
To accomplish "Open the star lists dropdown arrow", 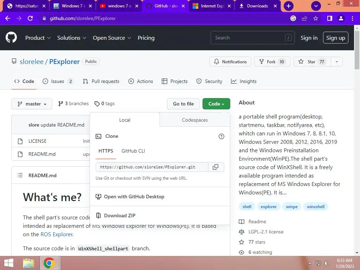I will coord(336,62).
